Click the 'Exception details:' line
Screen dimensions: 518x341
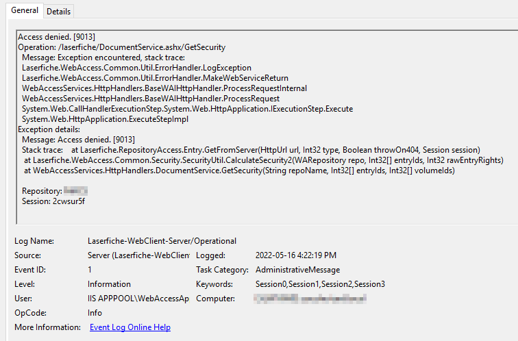click(49, 129)
